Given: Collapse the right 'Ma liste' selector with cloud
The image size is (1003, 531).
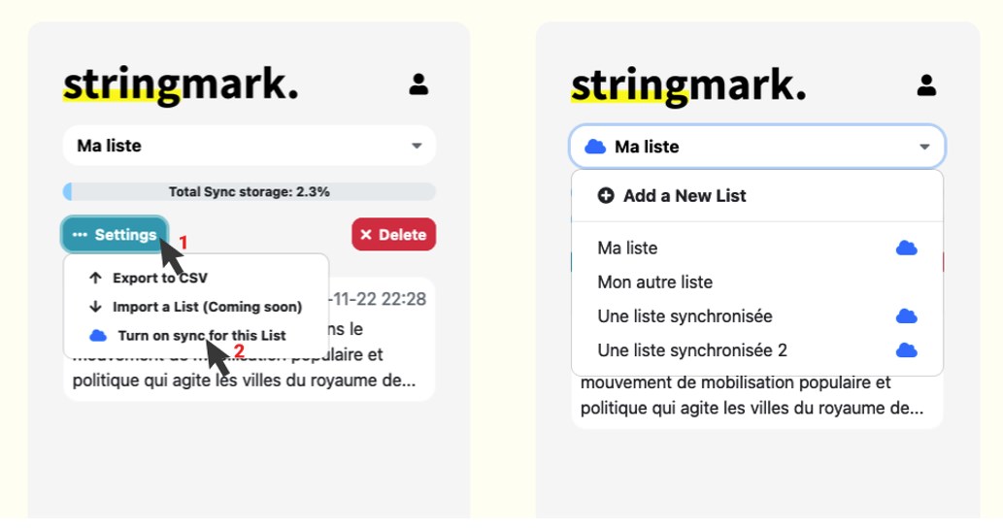Looking at the screenshot, I should [757, 147].
